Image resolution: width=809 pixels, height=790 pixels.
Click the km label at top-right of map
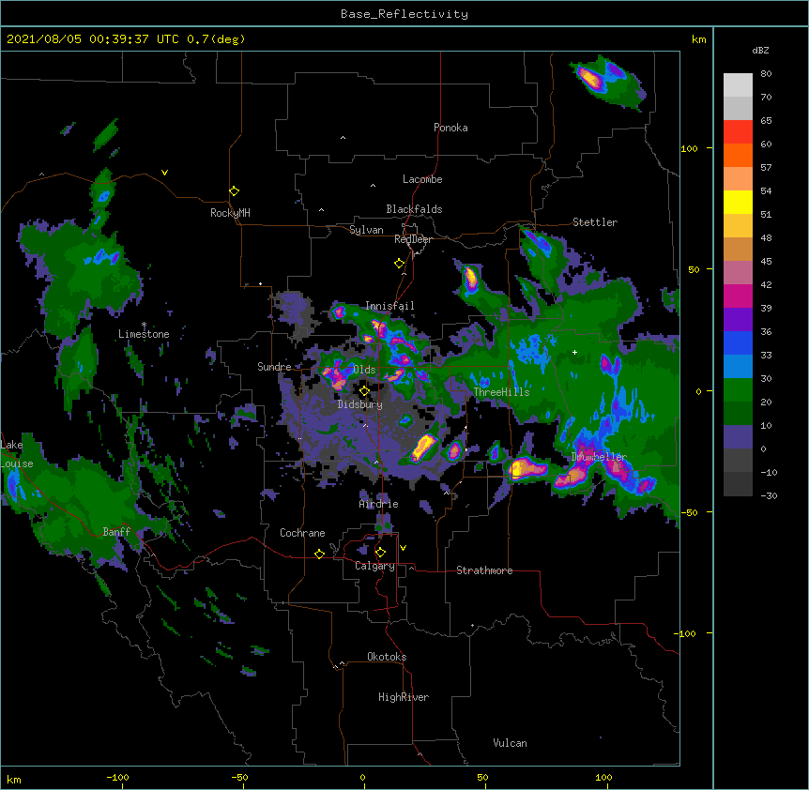[698, 39]
